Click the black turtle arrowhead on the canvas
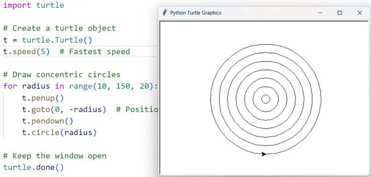 pos(264,154)
